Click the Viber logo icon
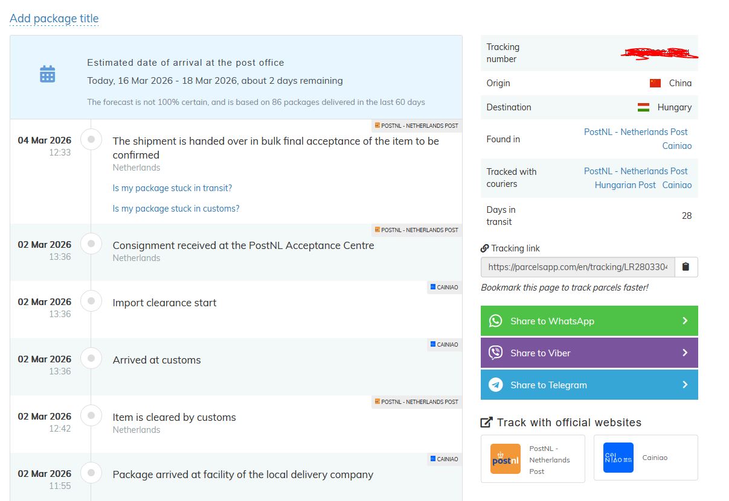This screenshot has height=501, width=729. 496,353
